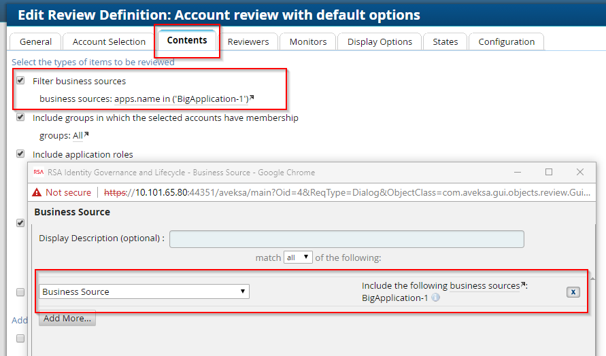The image size is (606, 356).
Task: Maximize the Business Source dialog window
Action: pos(549,173)
